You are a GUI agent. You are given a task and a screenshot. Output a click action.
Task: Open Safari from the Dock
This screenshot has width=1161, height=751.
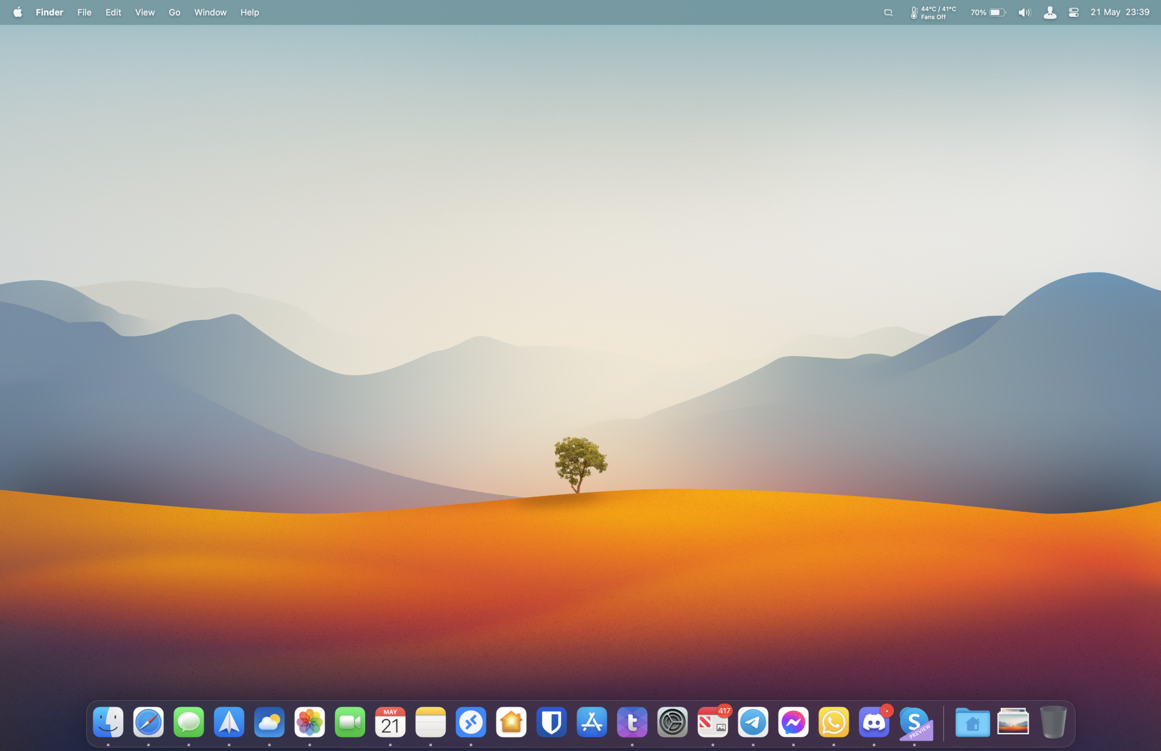148,723
